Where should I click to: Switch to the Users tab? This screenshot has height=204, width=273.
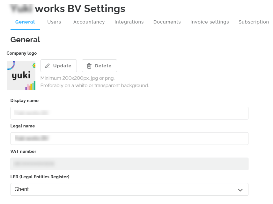pos(54,22)
